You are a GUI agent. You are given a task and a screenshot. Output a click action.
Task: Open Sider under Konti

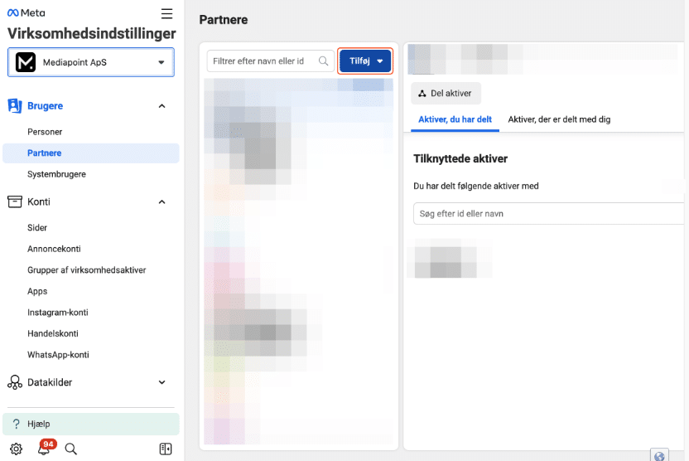click(37, 228)
